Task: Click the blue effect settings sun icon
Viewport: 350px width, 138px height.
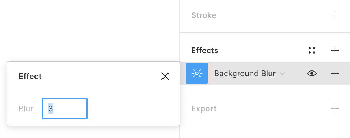Action: pyautogui.click(x=197, y=73)
